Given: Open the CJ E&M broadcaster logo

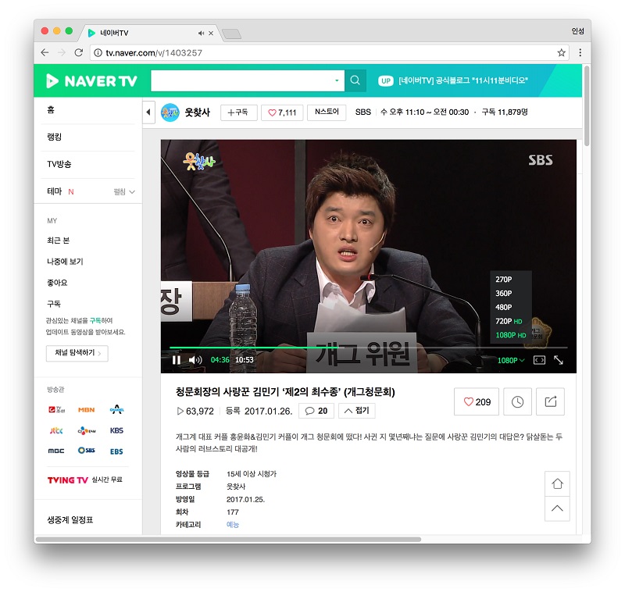Looking at the screenshot, I should (87, 430).
